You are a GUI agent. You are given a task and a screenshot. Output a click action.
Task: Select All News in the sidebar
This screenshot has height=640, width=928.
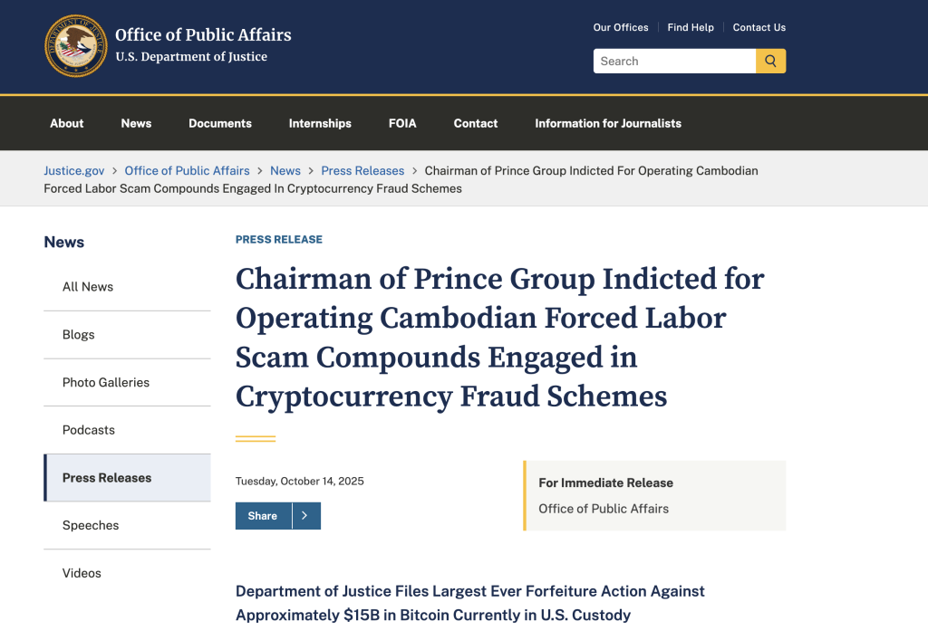pyautogui.click(x=87, y=286)
